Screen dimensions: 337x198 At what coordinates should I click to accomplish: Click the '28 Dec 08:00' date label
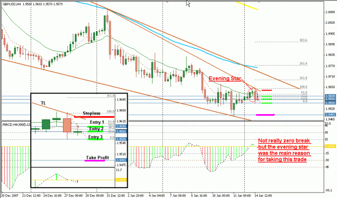pos(94,196)
